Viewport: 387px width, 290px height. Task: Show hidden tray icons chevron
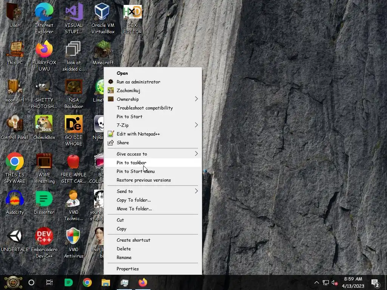(x=316, y=282)
